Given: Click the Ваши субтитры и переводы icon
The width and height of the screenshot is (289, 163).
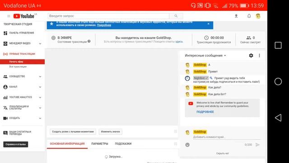Looking at the screenshot, I should [5, 133].
